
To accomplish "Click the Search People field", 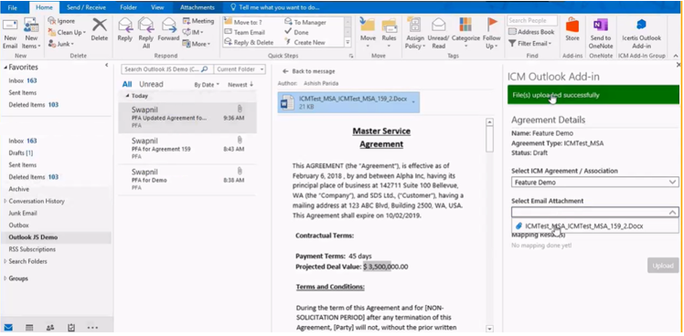I will point(532,20).
